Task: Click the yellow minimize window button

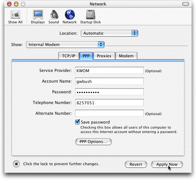Action: coord(16,4)
